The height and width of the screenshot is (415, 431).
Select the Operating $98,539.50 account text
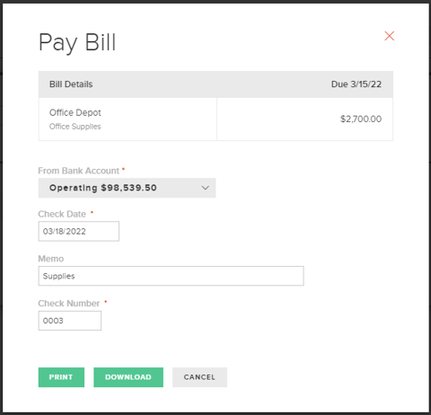click(103, 188)
